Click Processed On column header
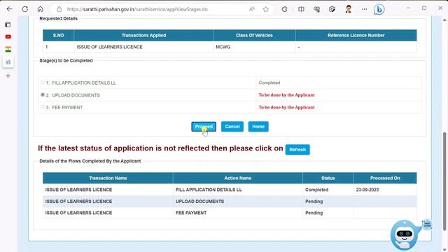 click(x=385, y=178)
